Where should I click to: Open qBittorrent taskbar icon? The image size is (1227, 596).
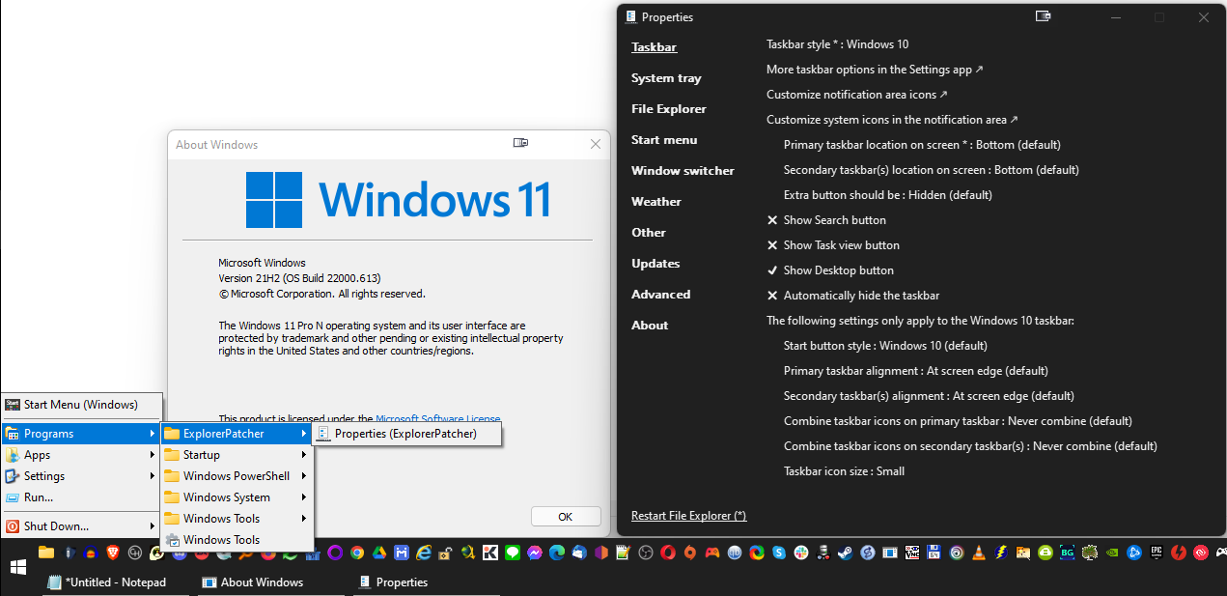(734, 553)
